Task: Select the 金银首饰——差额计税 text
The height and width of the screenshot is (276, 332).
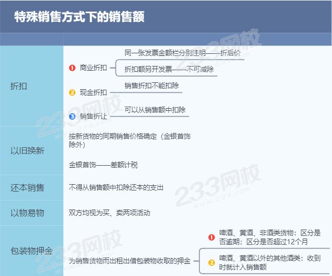Action: [x=103, y=165]
